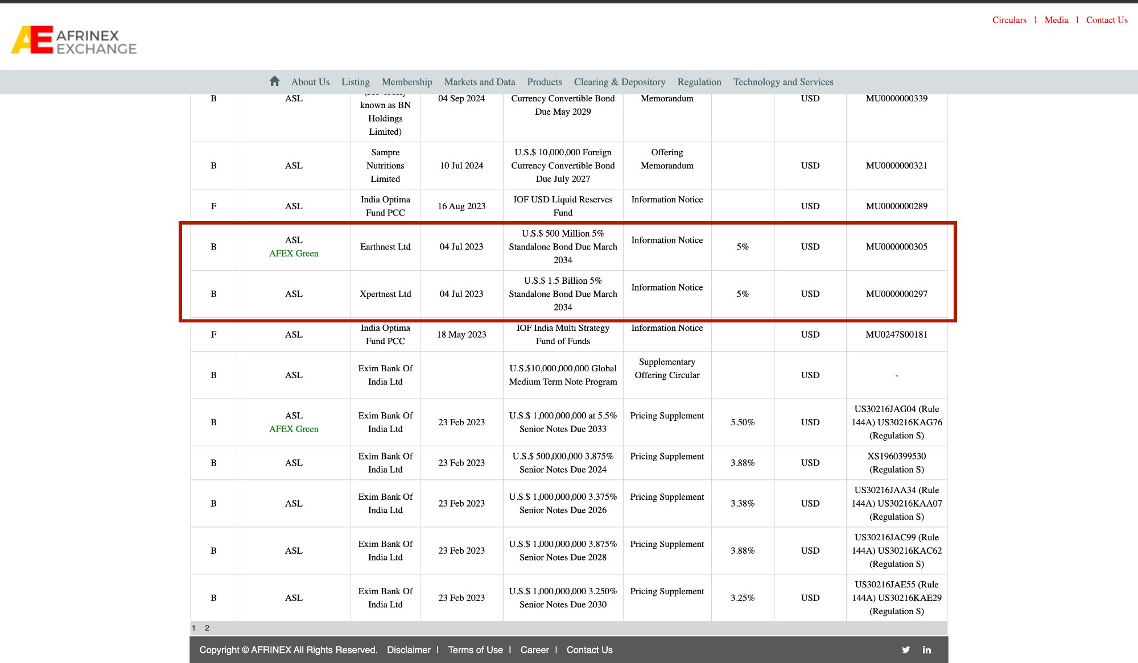Open the Disclaimer link in the footer
This screenshot has height=663, width=1138.
409,649
